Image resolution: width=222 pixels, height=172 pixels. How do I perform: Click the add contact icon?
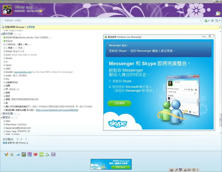[206, 21]
